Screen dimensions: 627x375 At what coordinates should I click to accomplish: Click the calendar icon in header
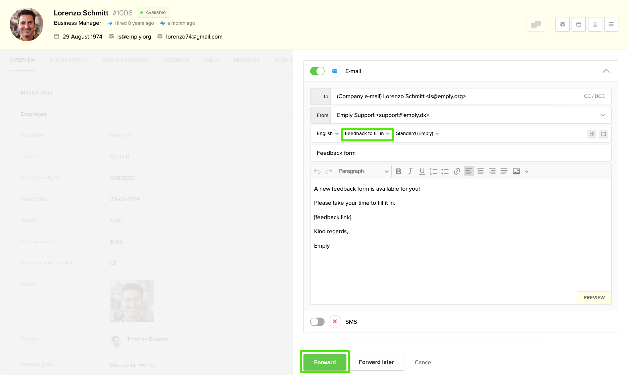click(579, 24)
